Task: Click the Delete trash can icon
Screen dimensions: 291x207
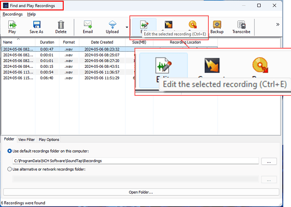Action: click(61, 25)
